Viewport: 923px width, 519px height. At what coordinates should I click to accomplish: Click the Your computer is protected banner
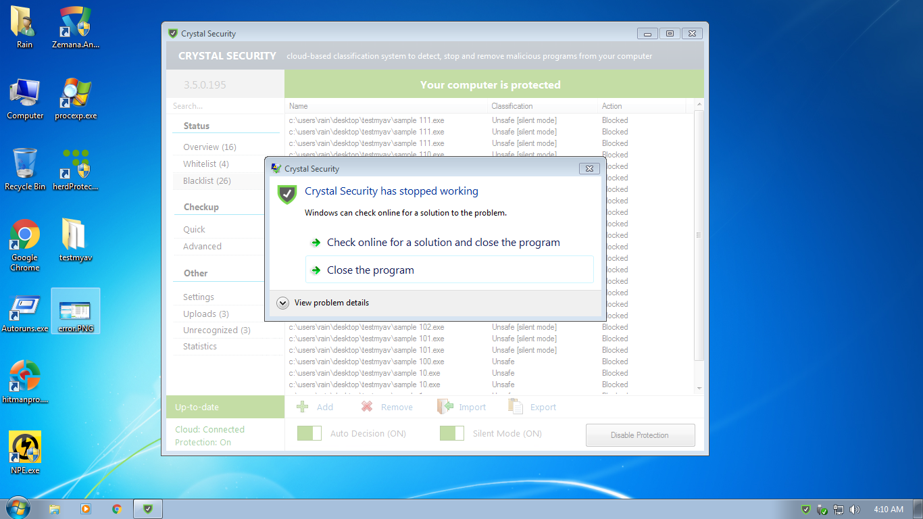[x=494, y=85]
